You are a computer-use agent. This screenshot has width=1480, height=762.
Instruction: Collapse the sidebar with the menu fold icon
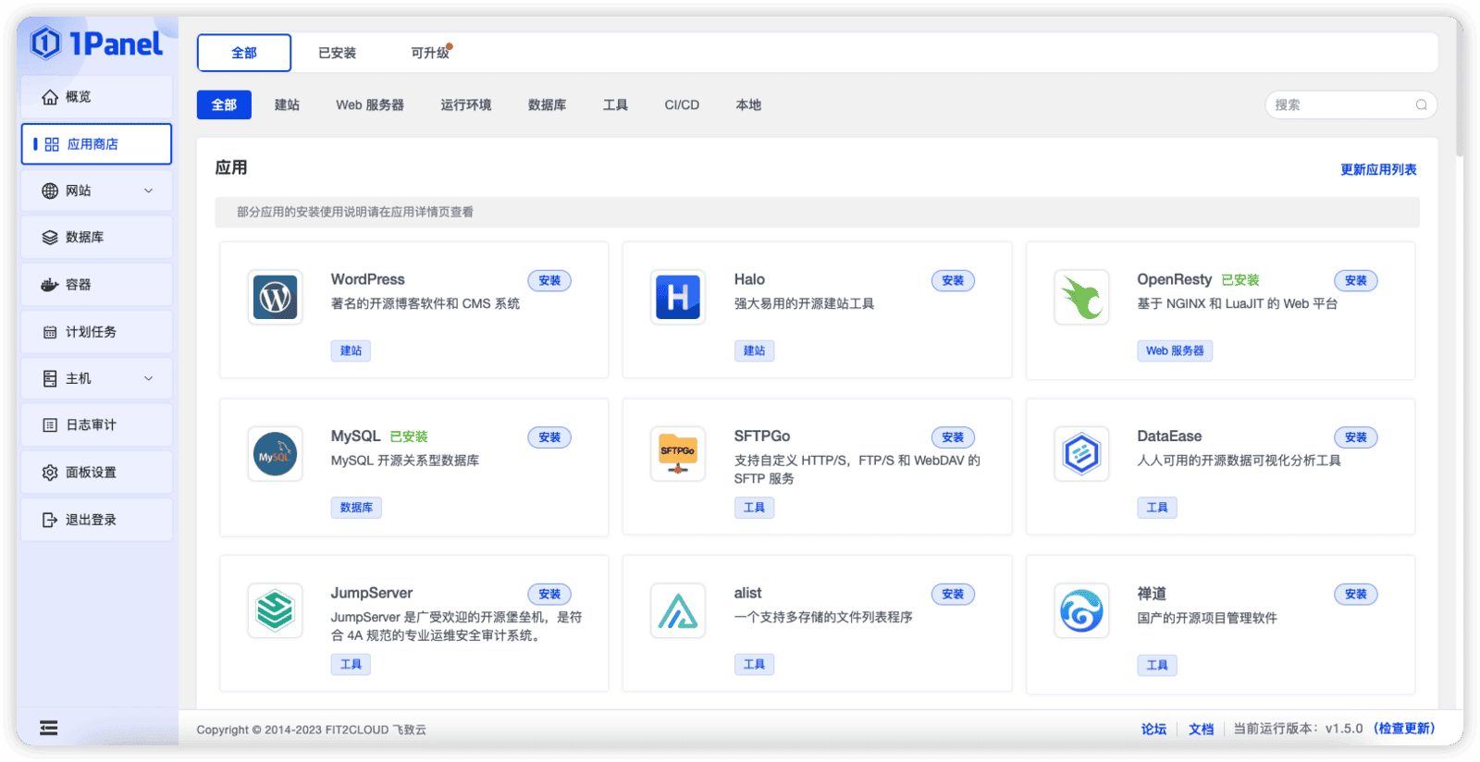click(49, 728)
